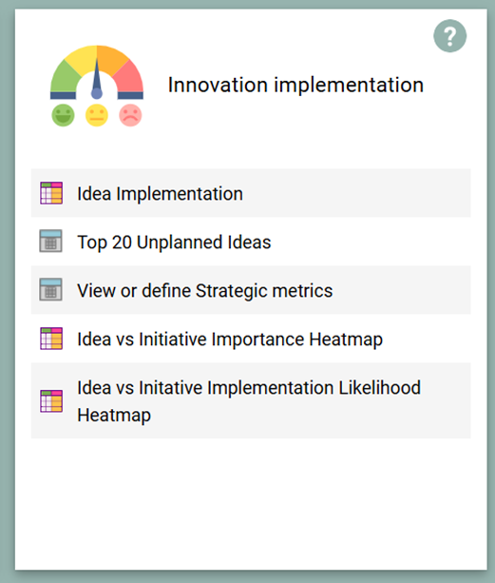Open the Idea Implementation link

tap(160, 194)
